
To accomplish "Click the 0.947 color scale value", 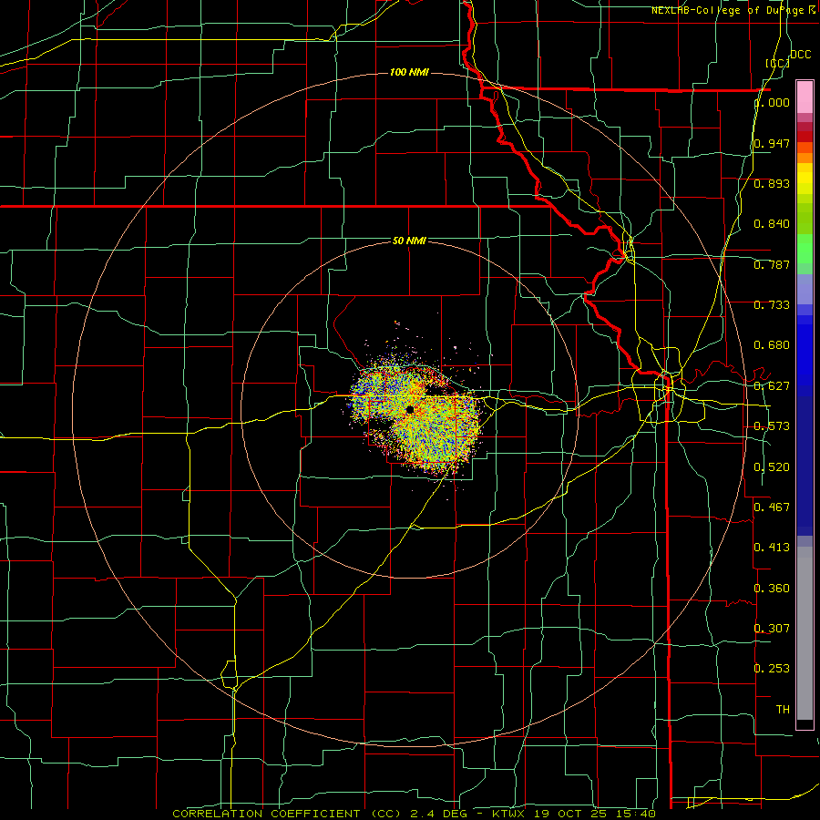I will pyautogui.click(x=772, y=143).
